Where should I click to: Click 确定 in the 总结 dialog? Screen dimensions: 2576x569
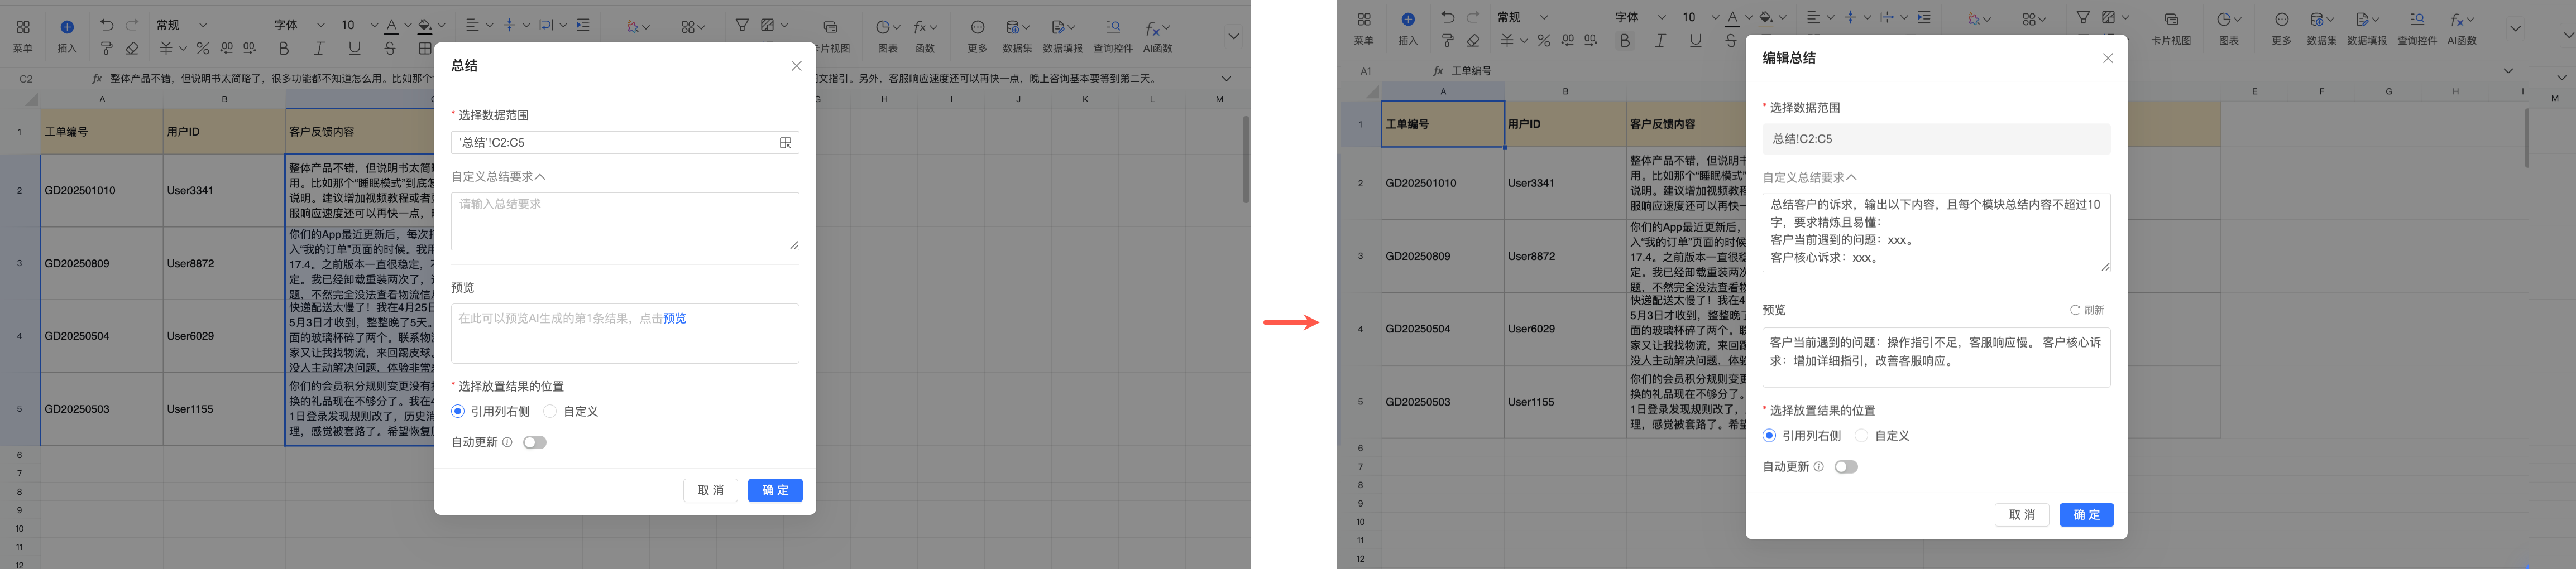click(x=775, y=490)
